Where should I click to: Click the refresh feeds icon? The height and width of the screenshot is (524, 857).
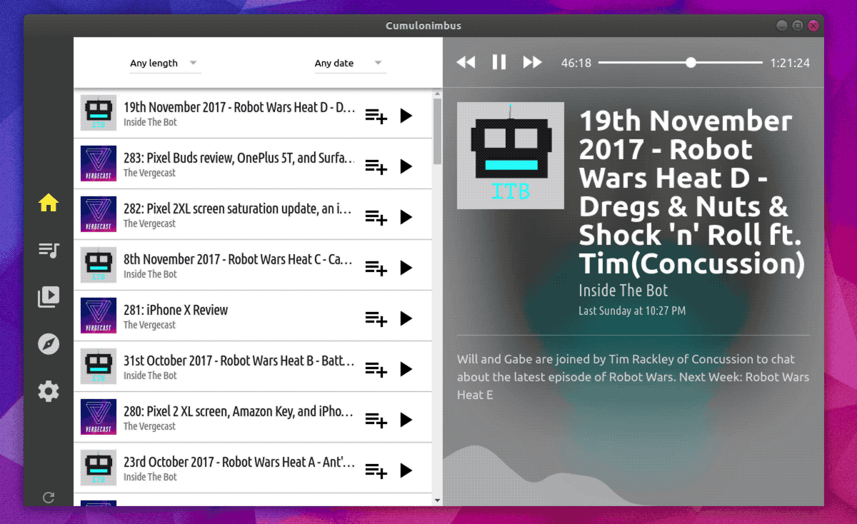pos(49,498)
